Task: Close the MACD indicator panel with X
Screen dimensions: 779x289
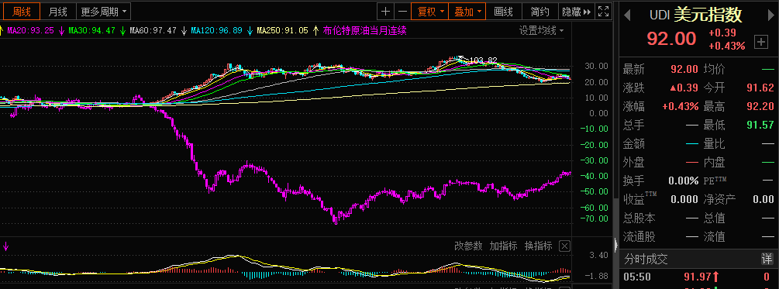Action: 564,246
